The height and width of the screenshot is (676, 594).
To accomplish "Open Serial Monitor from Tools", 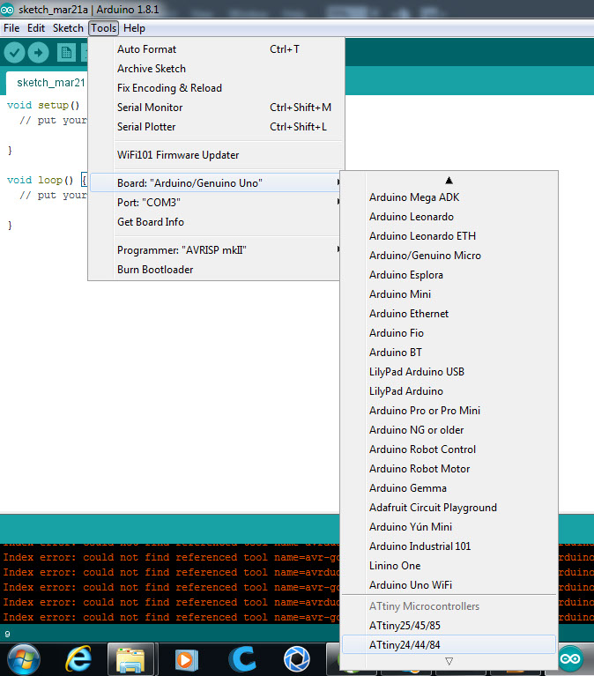I will pos(215,108).
